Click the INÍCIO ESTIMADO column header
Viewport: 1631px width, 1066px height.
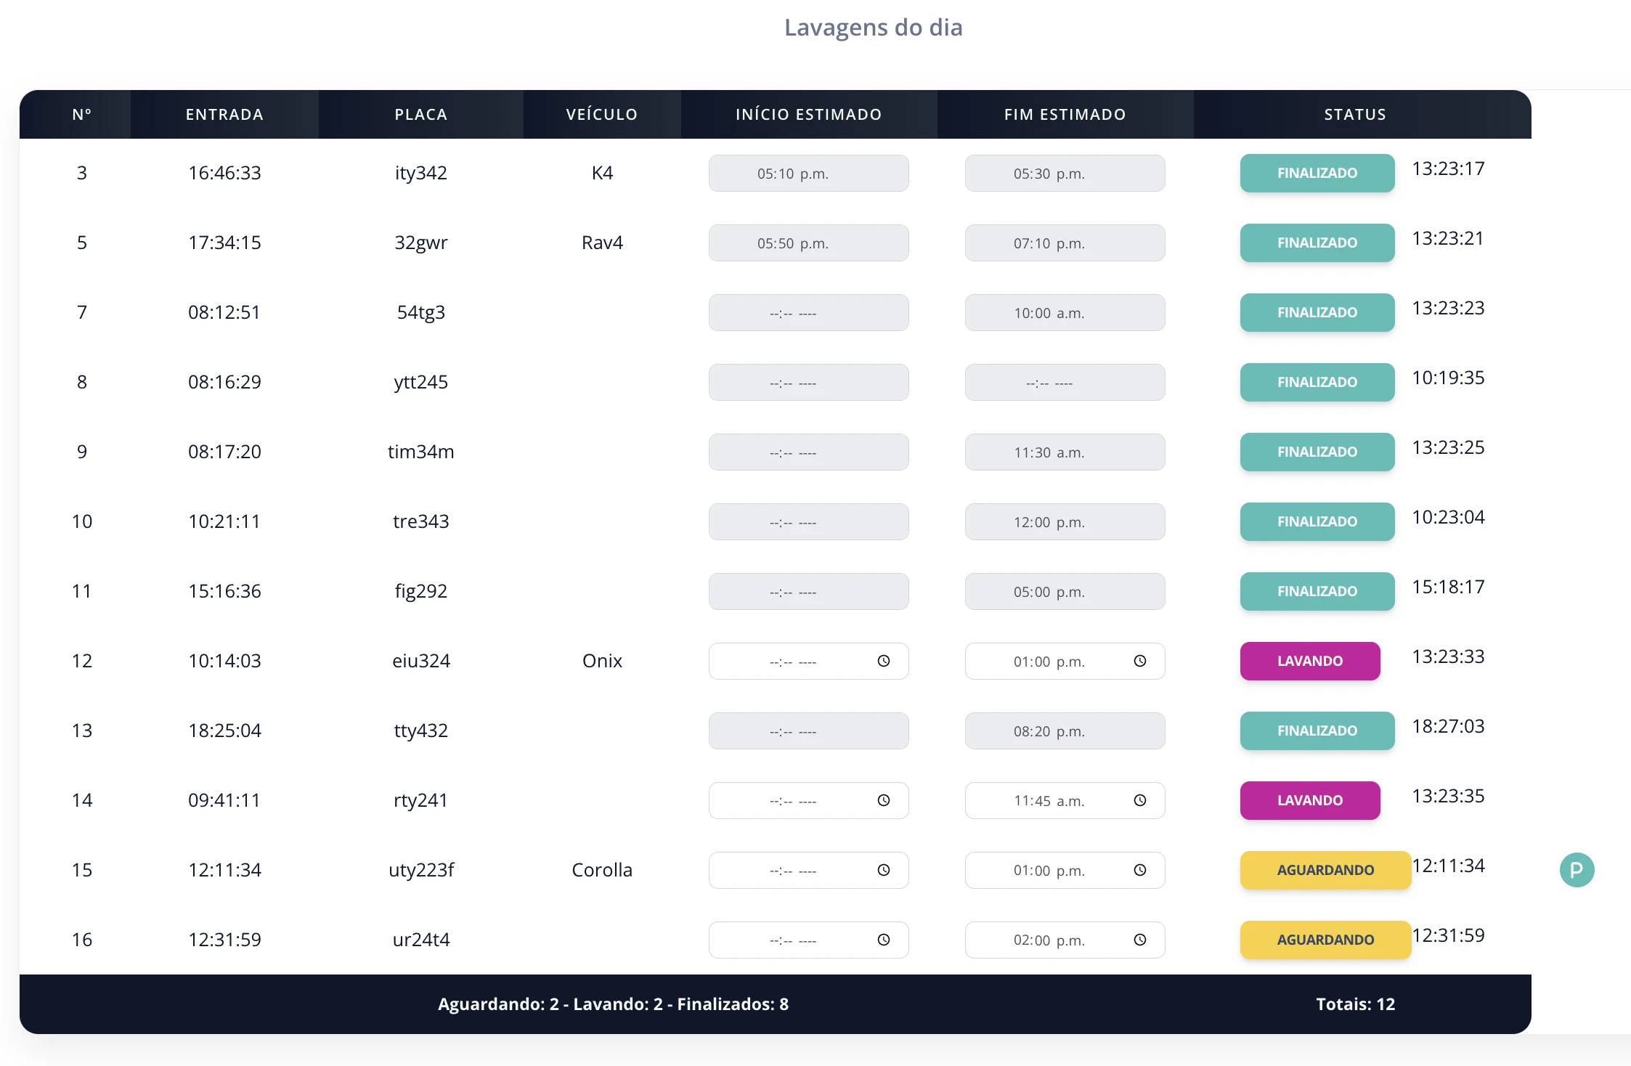(808, 114)
